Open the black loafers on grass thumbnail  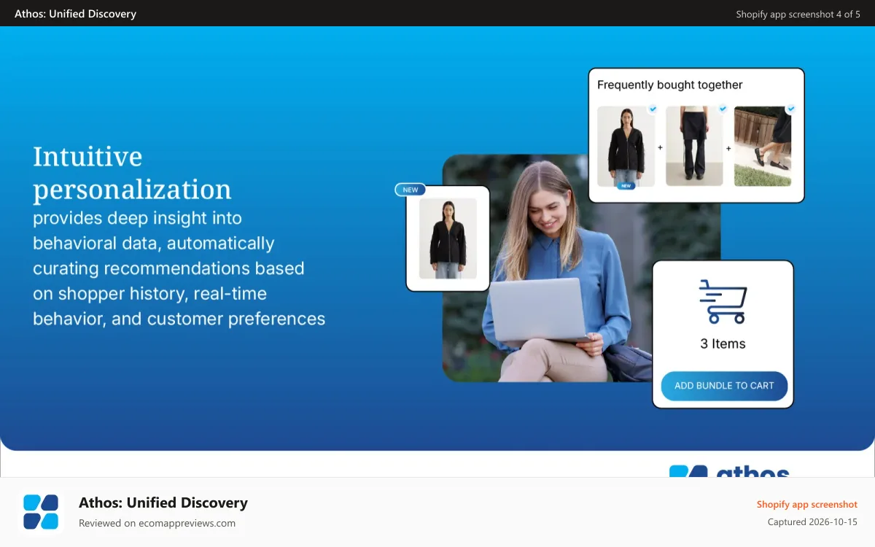click(x=763, y=147)
